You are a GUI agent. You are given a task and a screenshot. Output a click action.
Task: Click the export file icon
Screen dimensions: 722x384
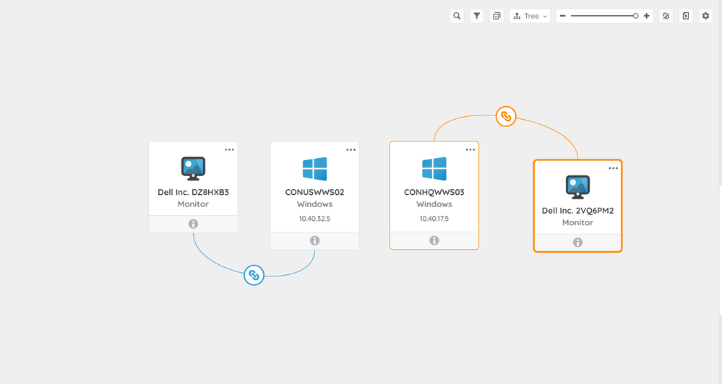point(686,16)
